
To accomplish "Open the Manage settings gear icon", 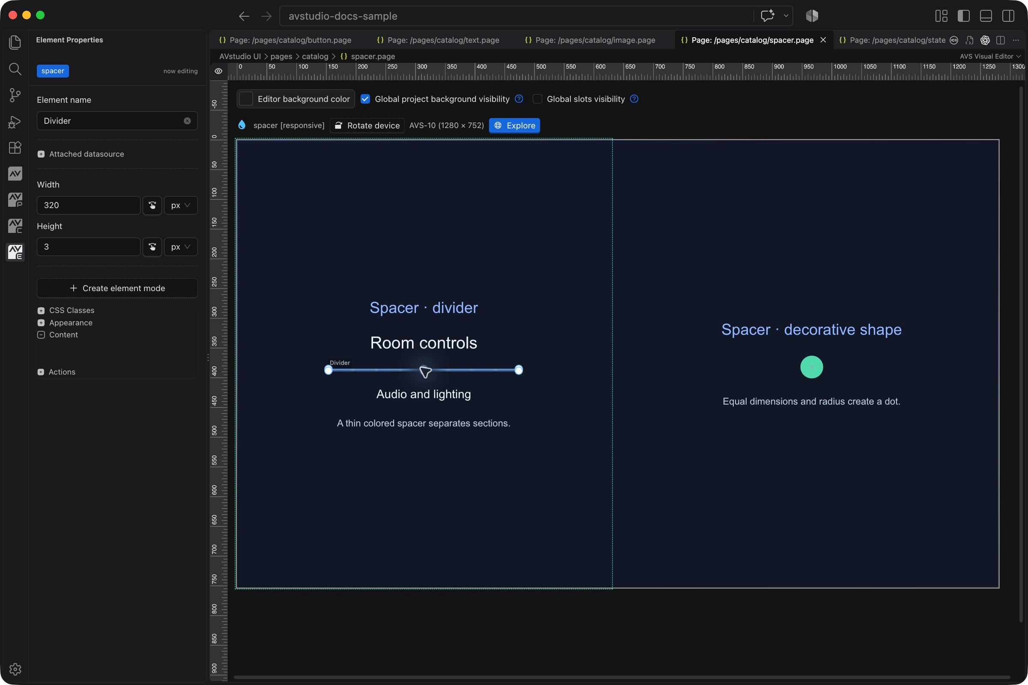I will coord(15,669).
